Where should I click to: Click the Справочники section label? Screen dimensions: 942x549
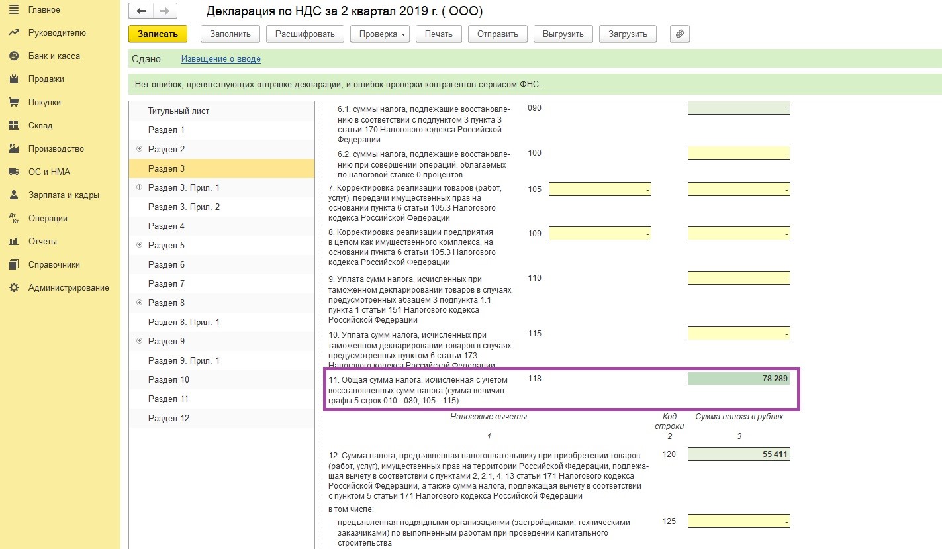point(54,264)
